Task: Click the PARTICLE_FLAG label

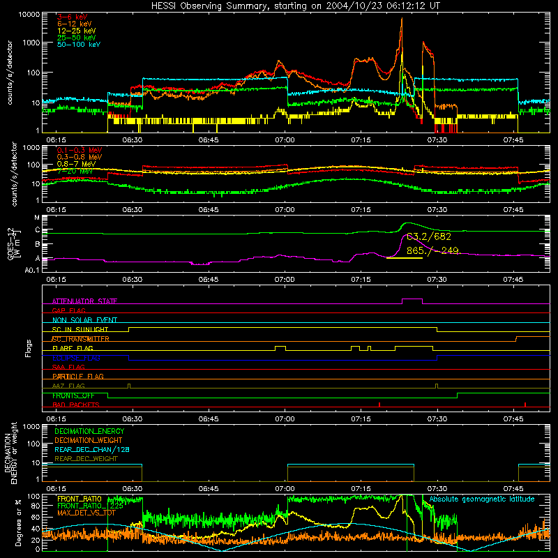Action: pyautogui.click(x=78, y=376)
